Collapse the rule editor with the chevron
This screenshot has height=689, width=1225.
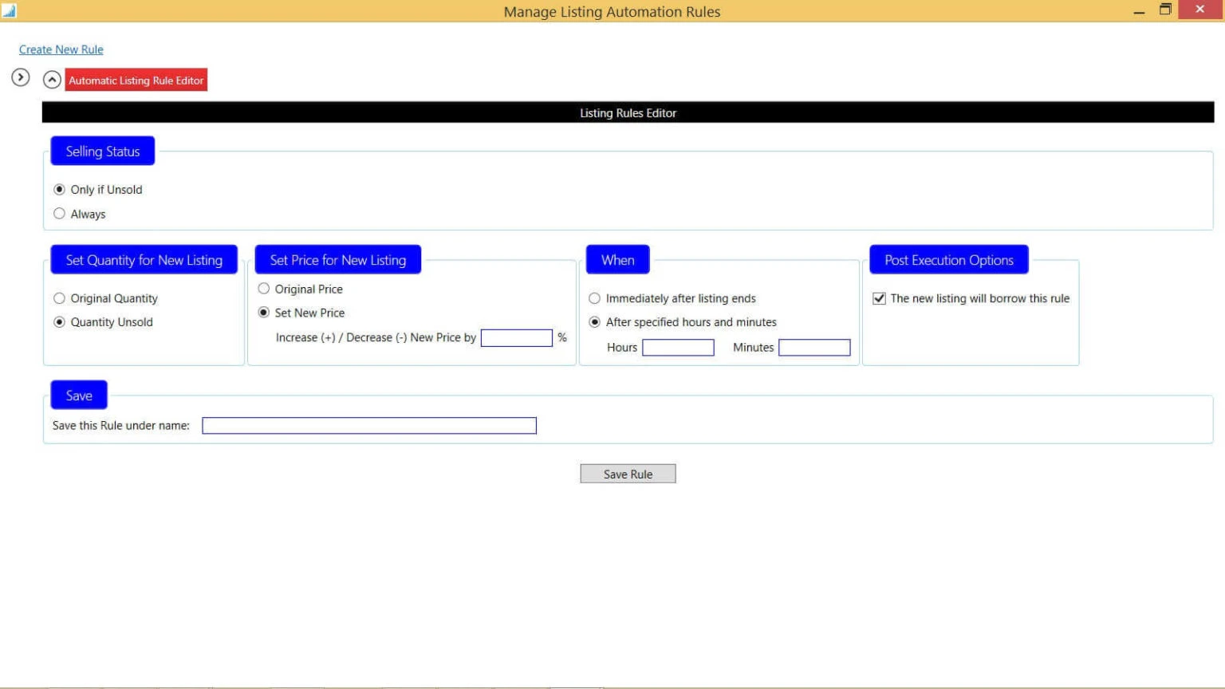point(52,79)
